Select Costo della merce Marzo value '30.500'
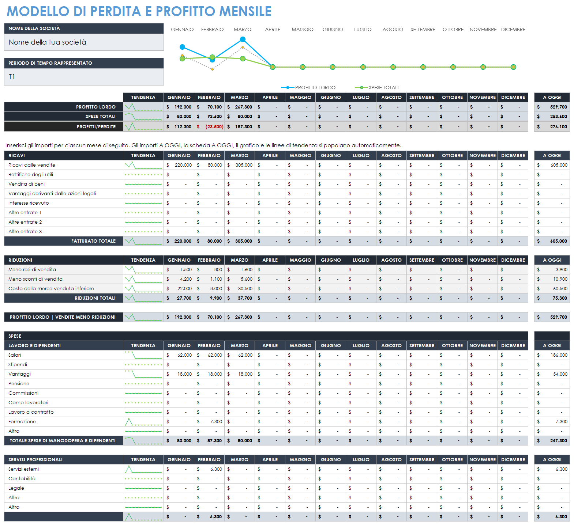The width and height of the screenshot is (574, 527). point(240,289)
